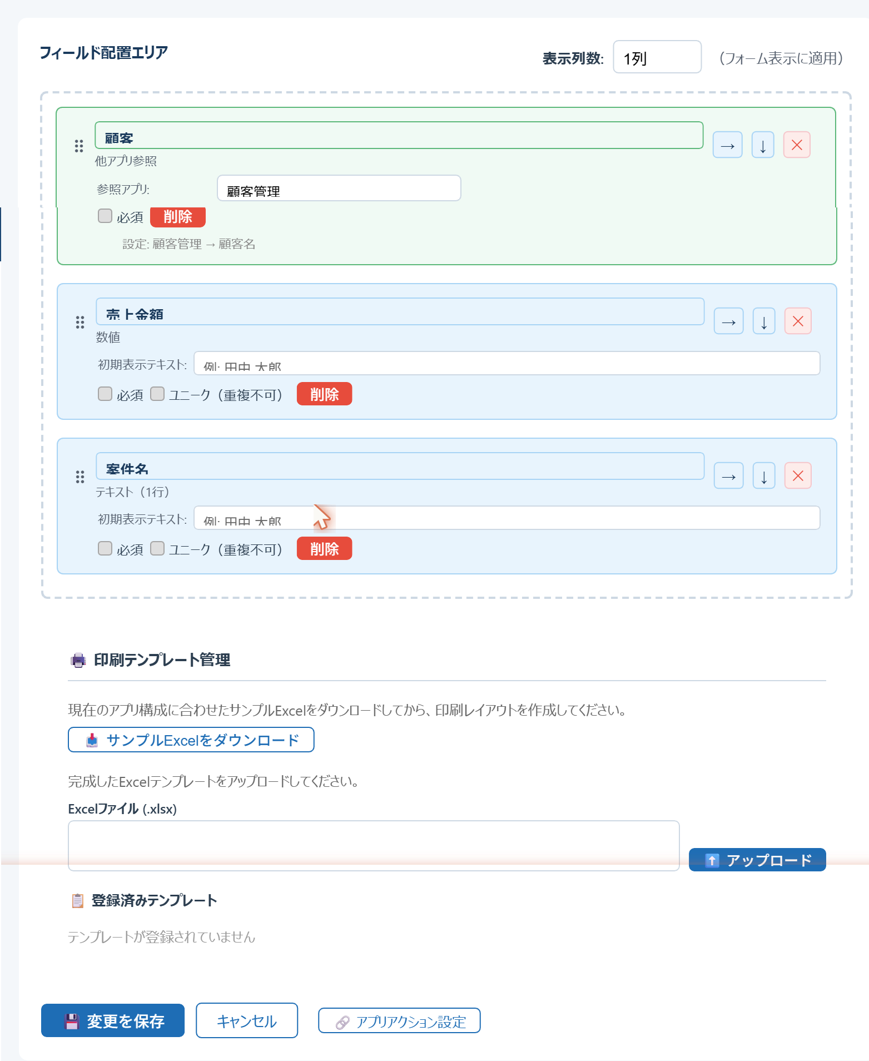Click right arrow button on 案件名 field
869x1061 pixels.
coord(729,476)
